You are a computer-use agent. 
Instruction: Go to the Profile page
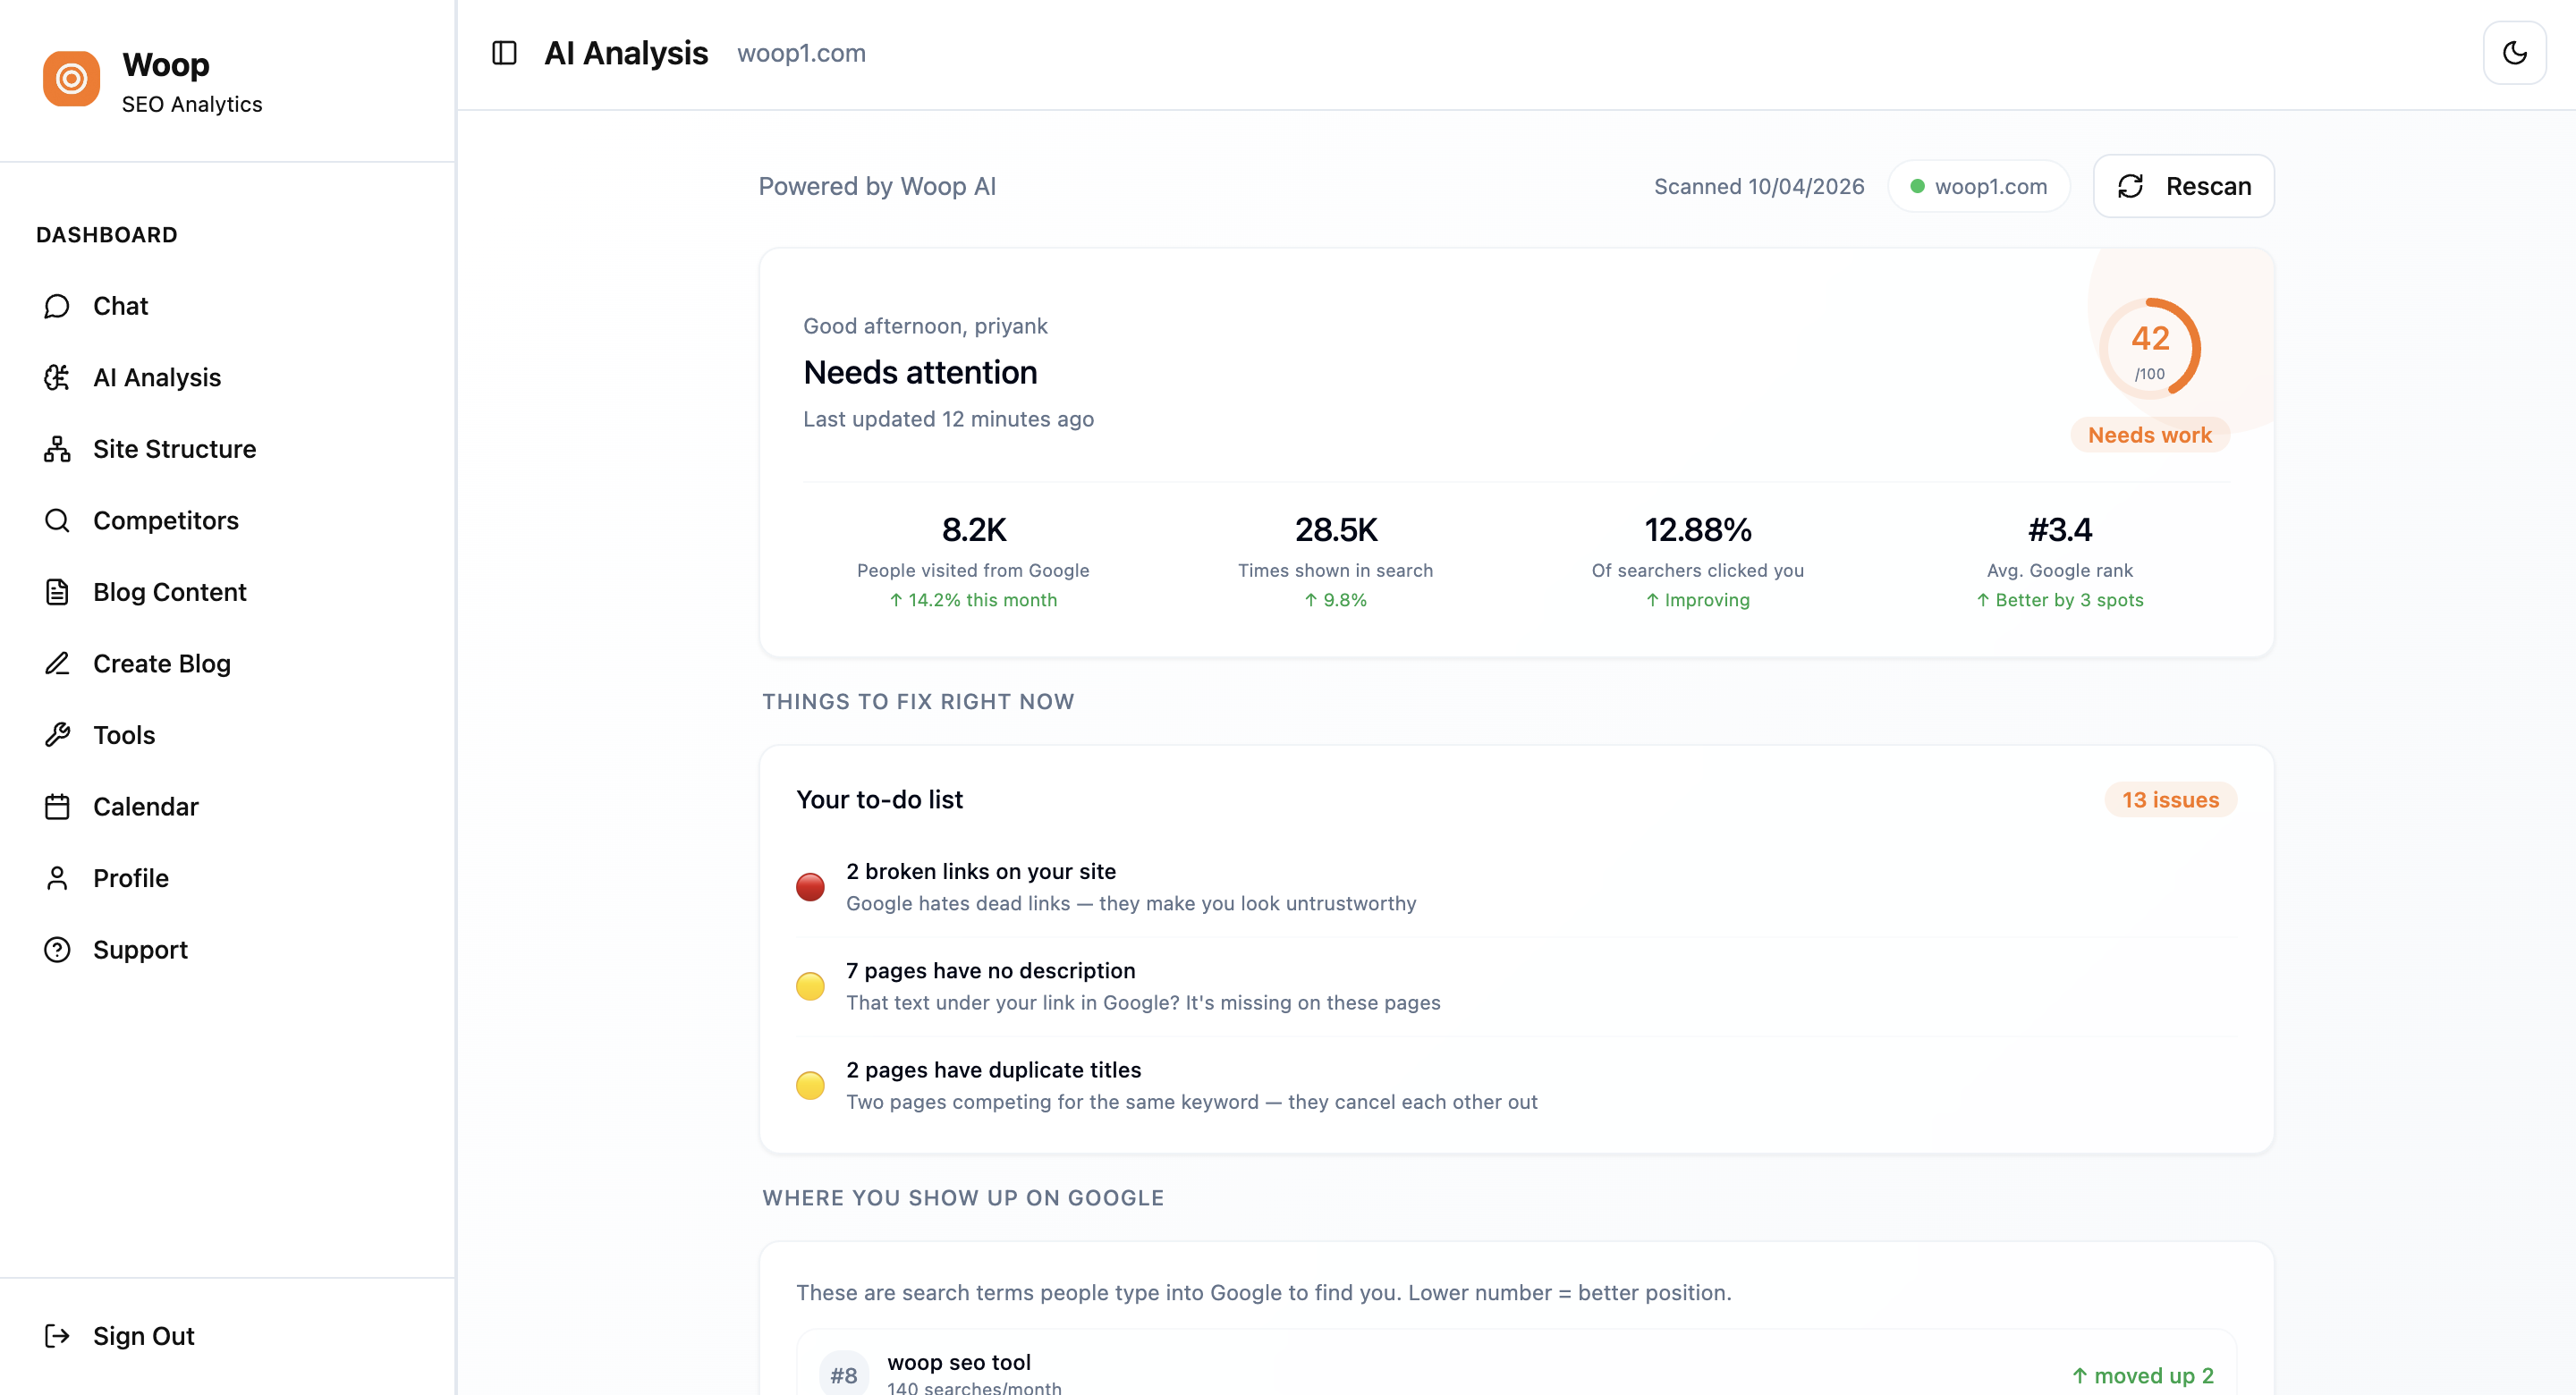(130, 878)
